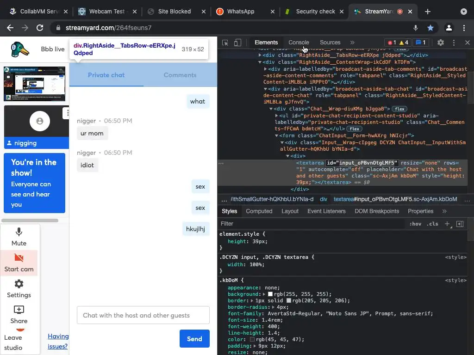
Task: Open the Chrome three-dot menu
Action: click(x=464, y=28)
